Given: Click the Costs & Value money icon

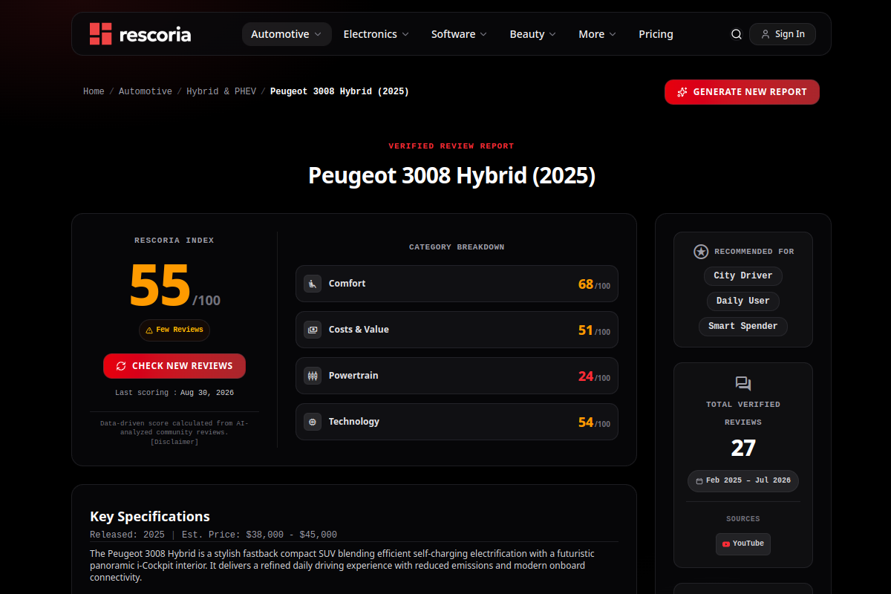Looking at the screenshot, I should 313,330.
